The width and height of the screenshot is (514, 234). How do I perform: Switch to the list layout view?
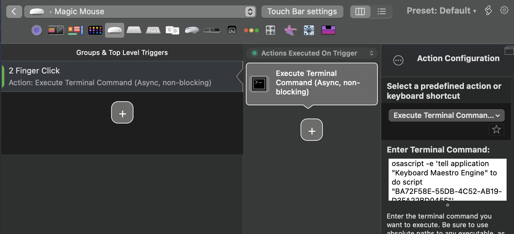(381, 12)
